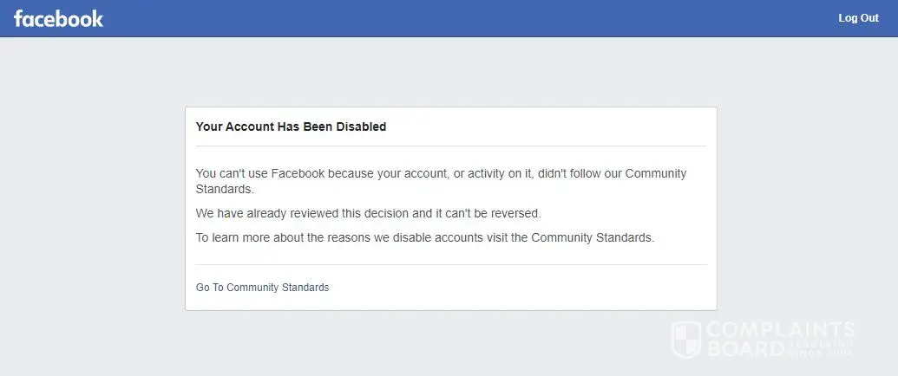Click the empty middle of the blue header bar
Image resolution: width=898 pixels, height=376 pixels.
tap(451, 18)
